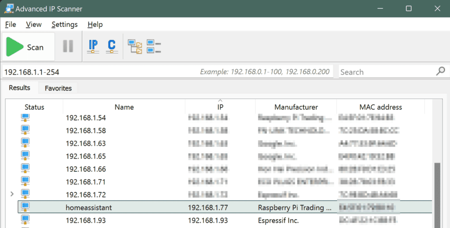
Task: Click the computer icon for 192.168.1.93
Action: (x=25, y=220)
